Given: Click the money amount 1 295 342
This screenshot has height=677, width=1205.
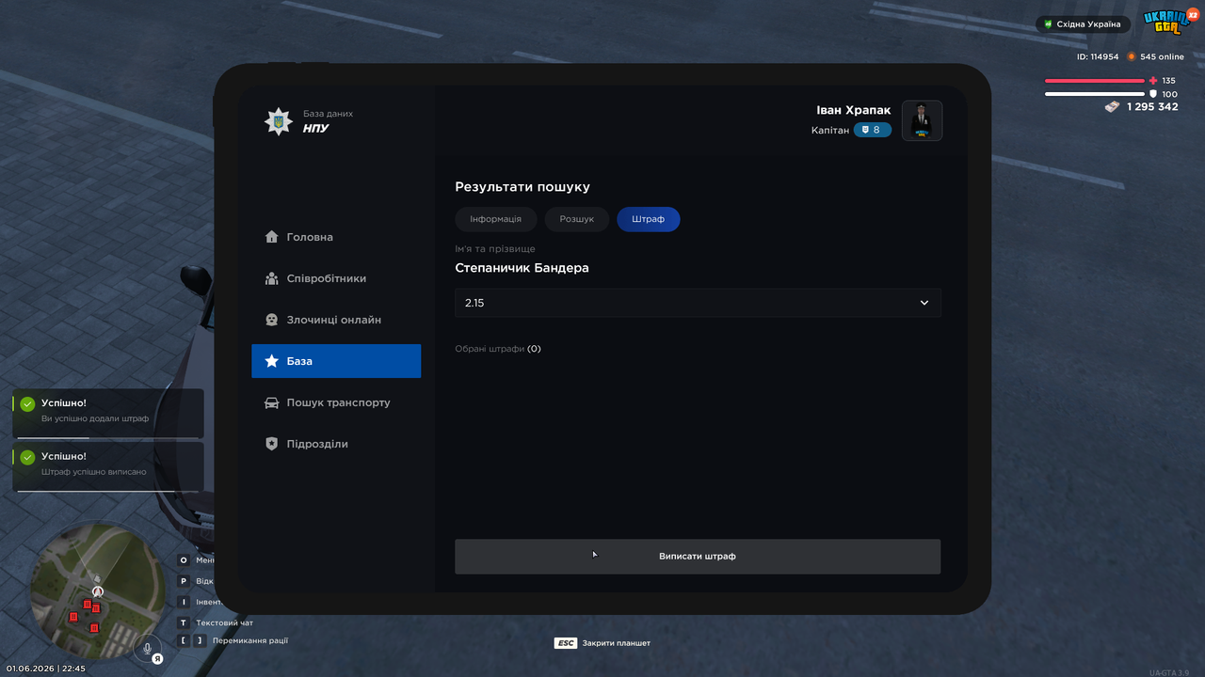Looking at the screenshot, I should pos(1152,106).
